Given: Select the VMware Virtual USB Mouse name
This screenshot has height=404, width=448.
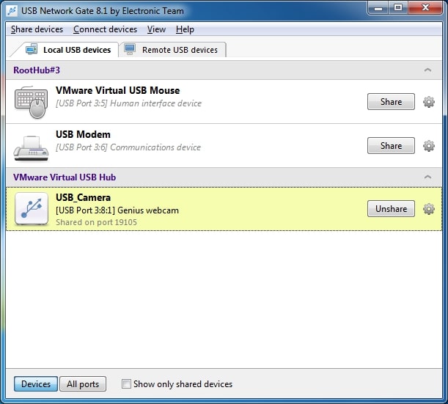Looking at the screenshot, I should 118,90.
